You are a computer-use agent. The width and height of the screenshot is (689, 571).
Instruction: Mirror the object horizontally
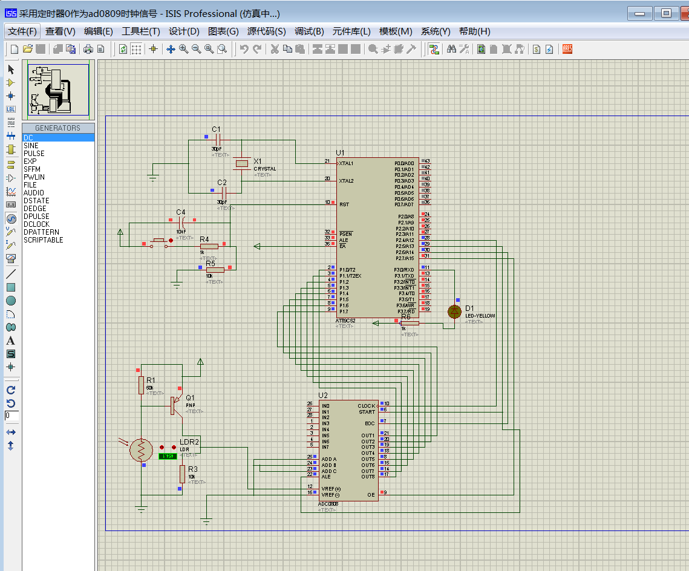pyautogui.click(x=11, y=432)
